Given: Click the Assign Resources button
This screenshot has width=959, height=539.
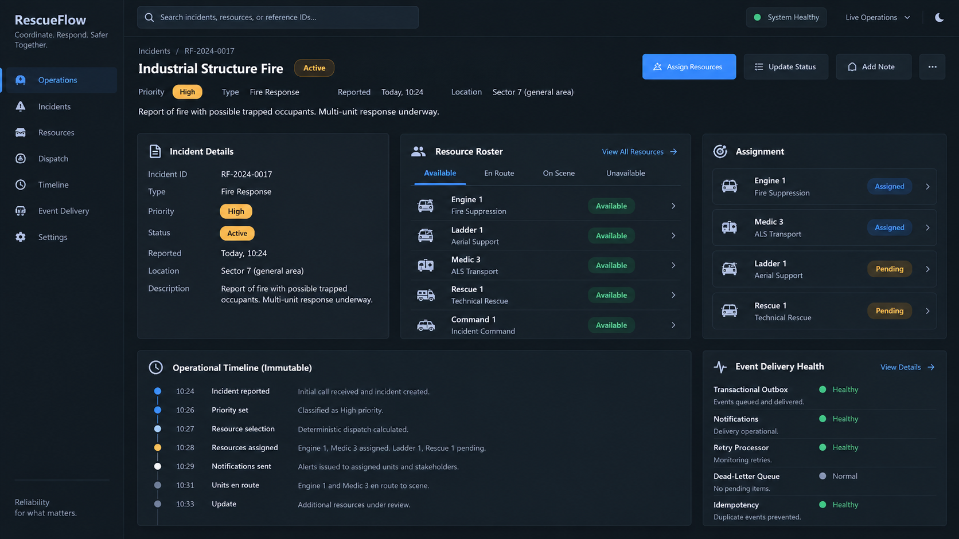Looking at the screenshot, I should (x=689, y=67).
